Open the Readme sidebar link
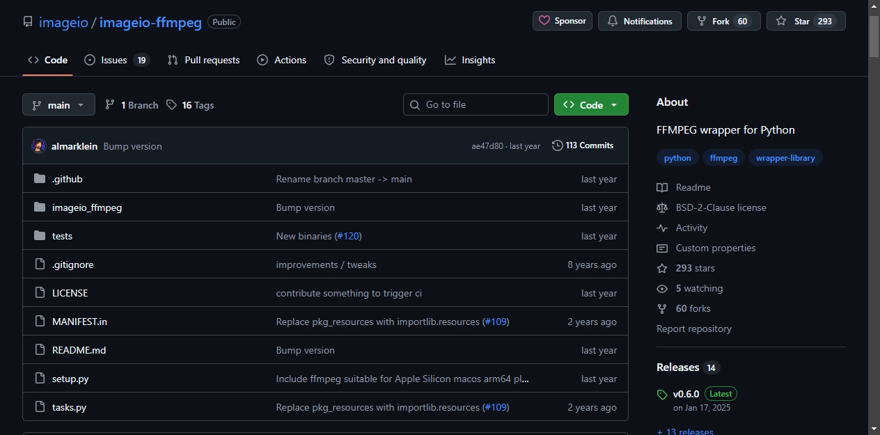Image resolution: width=880 pixels, height=435 pixels. (684, 187)
